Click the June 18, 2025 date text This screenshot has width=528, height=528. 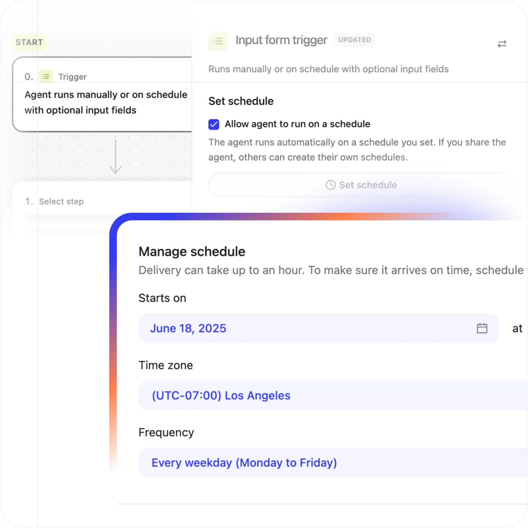pos(188,328)
